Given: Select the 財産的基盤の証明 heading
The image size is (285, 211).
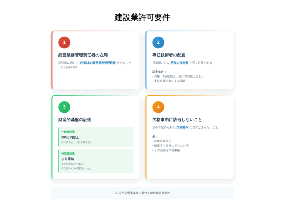Looking at the screenshot, I should [75, 120].
